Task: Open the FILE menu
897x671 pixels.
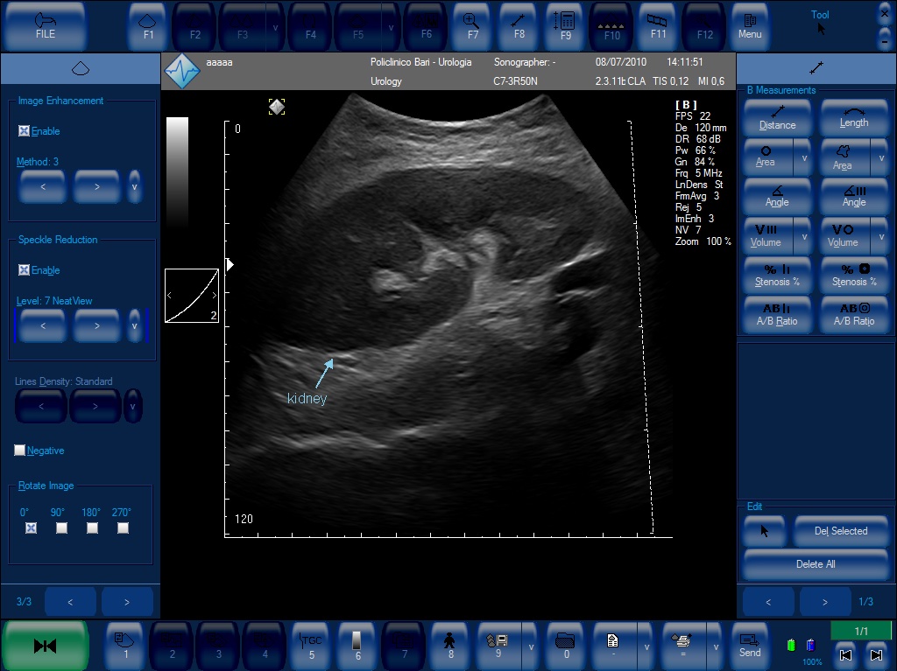Action: pos(46,26)
